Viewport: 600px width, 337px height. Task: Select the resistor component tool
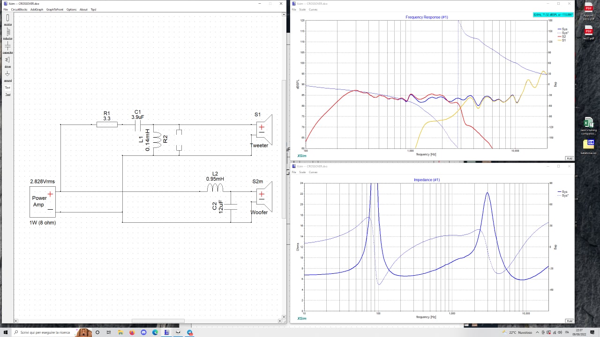coord(7,19)
